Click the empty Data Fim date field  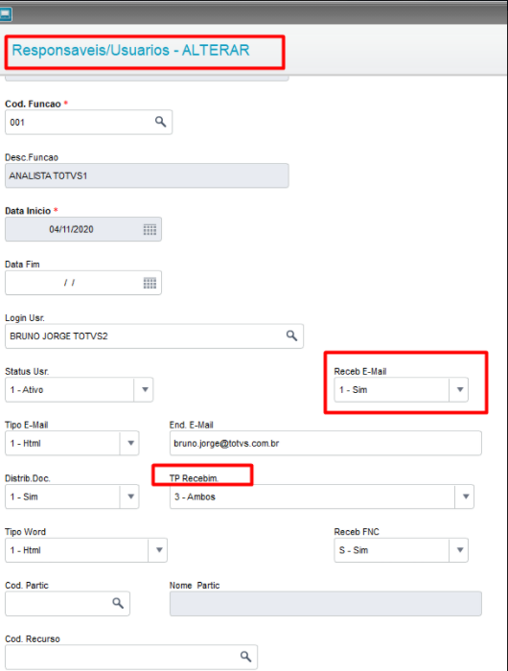click(83, 283)
